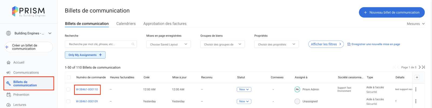The width and height of the screenshot is (432, 108).
Task: Expand the Choisir des propriétés dropdown
Action: click(276, 44)
